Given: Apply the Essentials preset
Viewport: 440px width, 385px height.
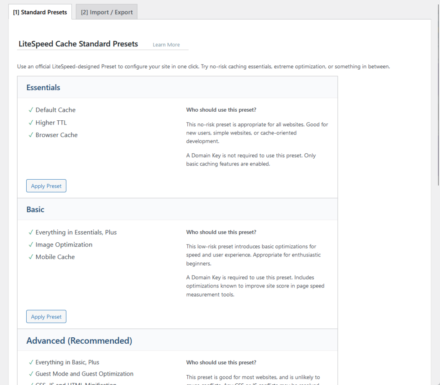Looking at the screenshot, I should click(46, 186).
